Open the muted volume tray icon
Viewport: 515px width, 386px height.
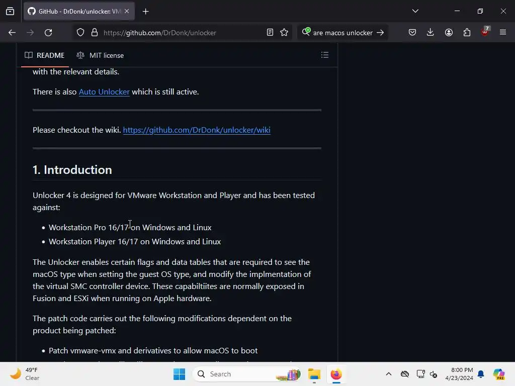tap(434, 374)
